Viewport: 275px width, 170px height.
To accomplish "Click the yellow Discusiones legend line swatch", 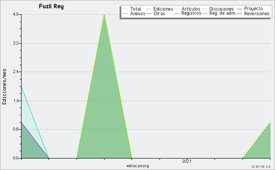I will click(x=205, y=9).
